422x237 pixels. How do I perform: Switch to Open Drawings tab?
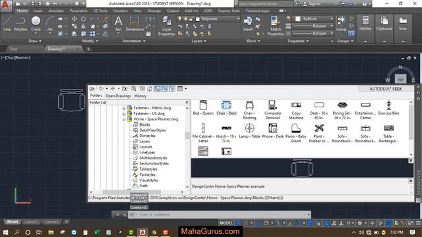(x=118, y=95)
